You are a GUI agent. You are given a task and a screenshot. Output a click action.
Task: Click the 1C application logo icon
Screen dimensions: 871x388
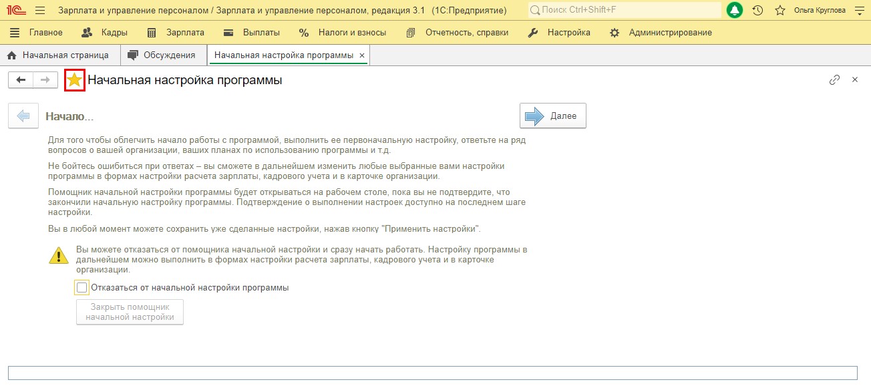[17, 11]
